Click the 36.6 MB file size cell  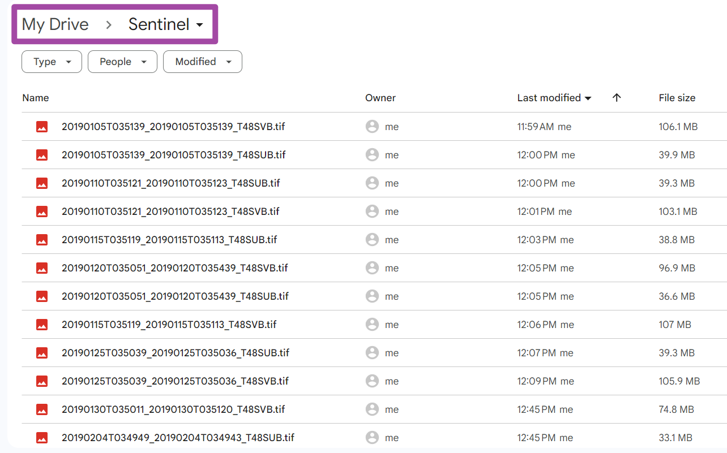(x=677, y=296)
